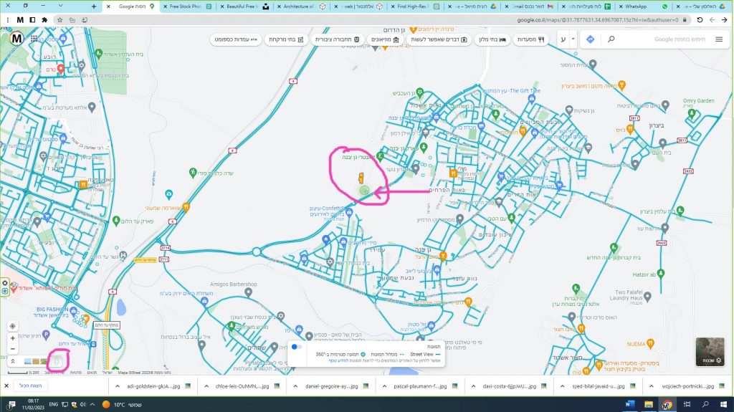Expand options for syed-bilal-javaid download
The image size is (734, 412).
[x=562, y=386]
